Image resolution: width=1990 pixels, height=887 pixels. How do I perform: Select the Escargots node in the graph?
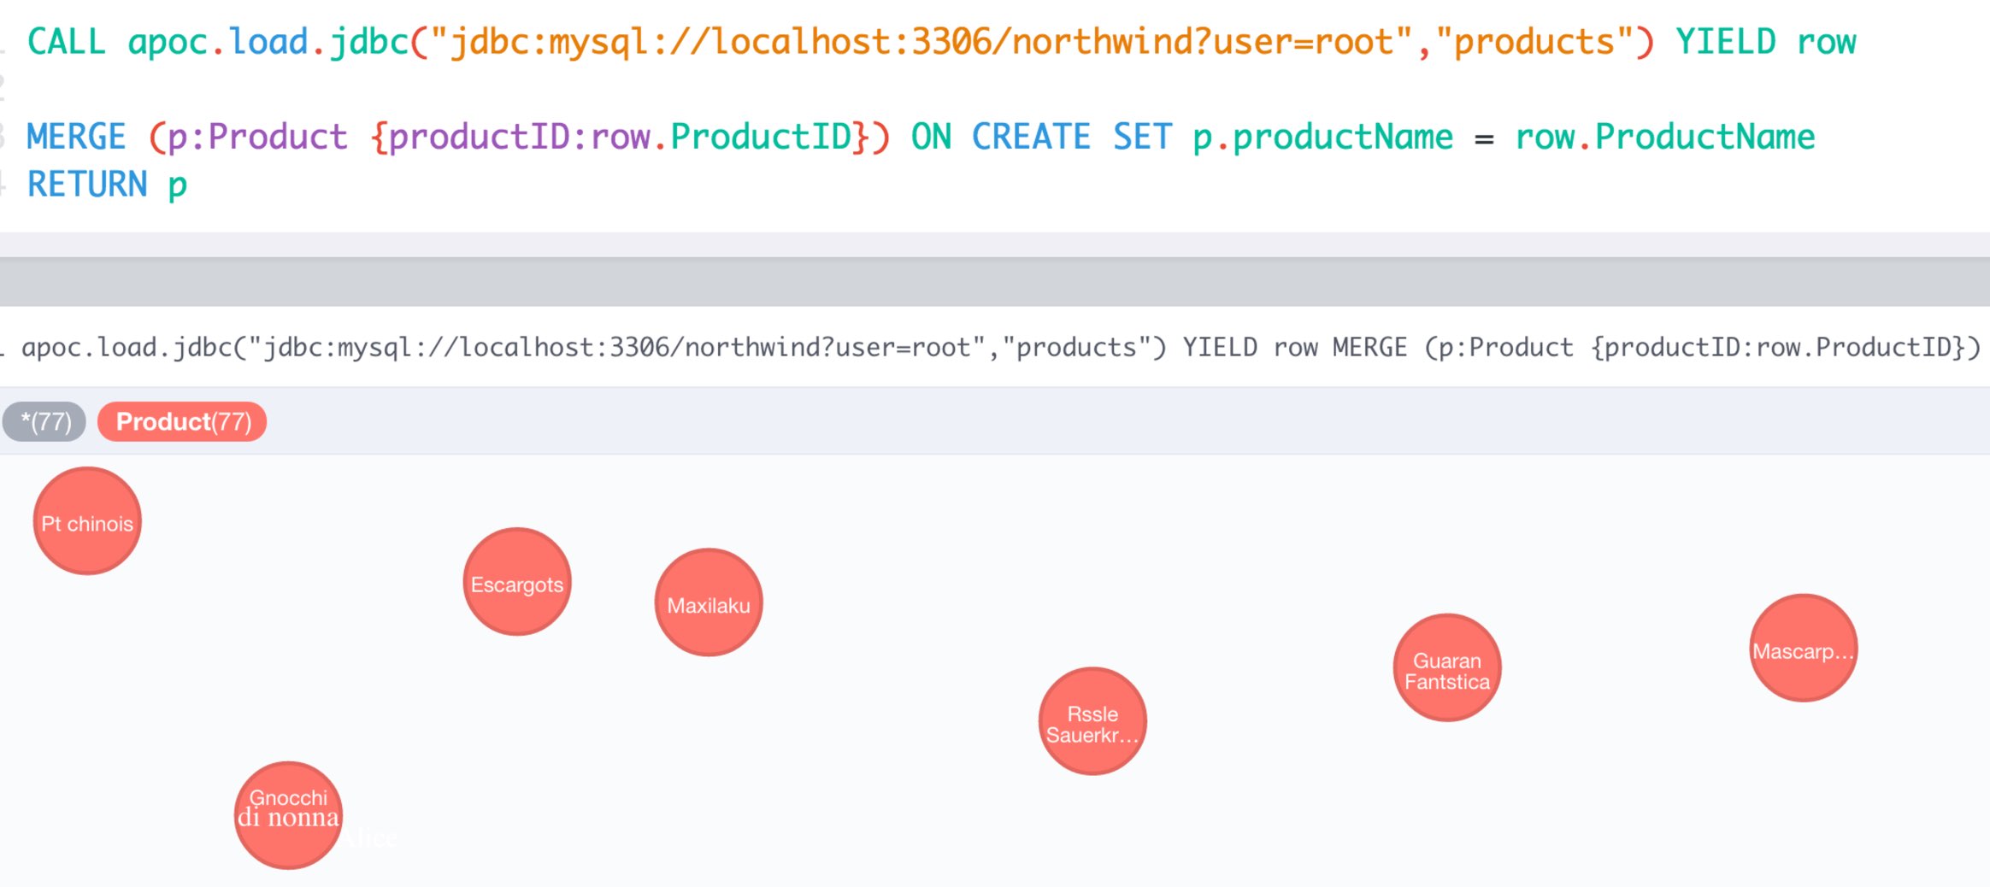tap(516, 584)
